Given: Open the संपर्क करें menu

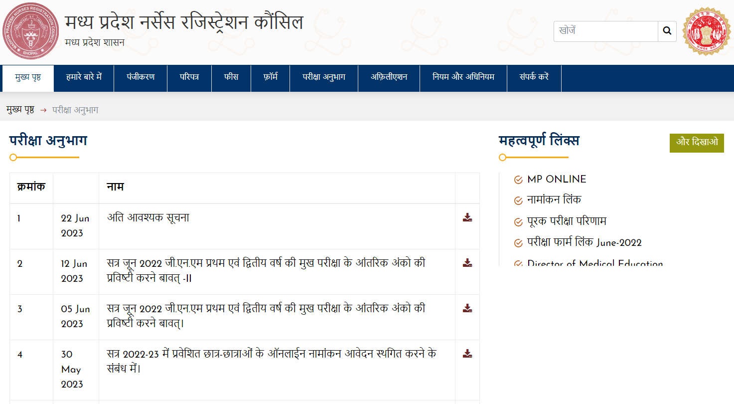Looking at the screenshot, I should coord(534,77).
